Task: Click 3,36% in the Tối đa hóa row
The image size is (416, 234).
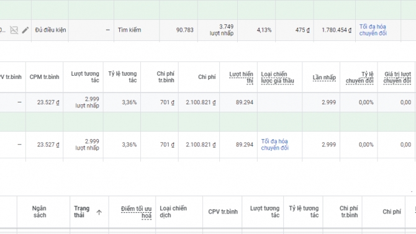Action: click(x=129, y=145)
